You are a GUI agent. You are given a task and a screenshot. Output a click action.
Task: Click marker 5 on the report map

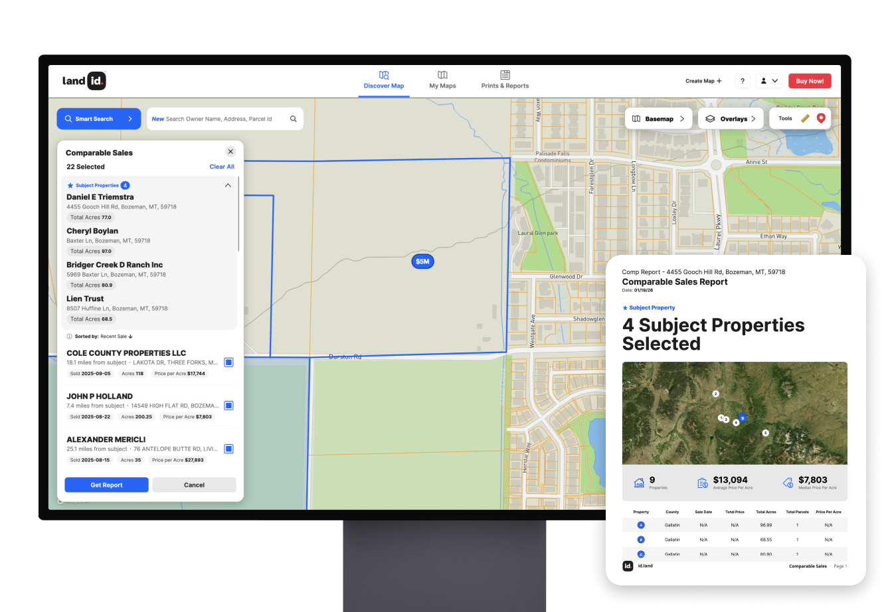click(x=765, y=433)
